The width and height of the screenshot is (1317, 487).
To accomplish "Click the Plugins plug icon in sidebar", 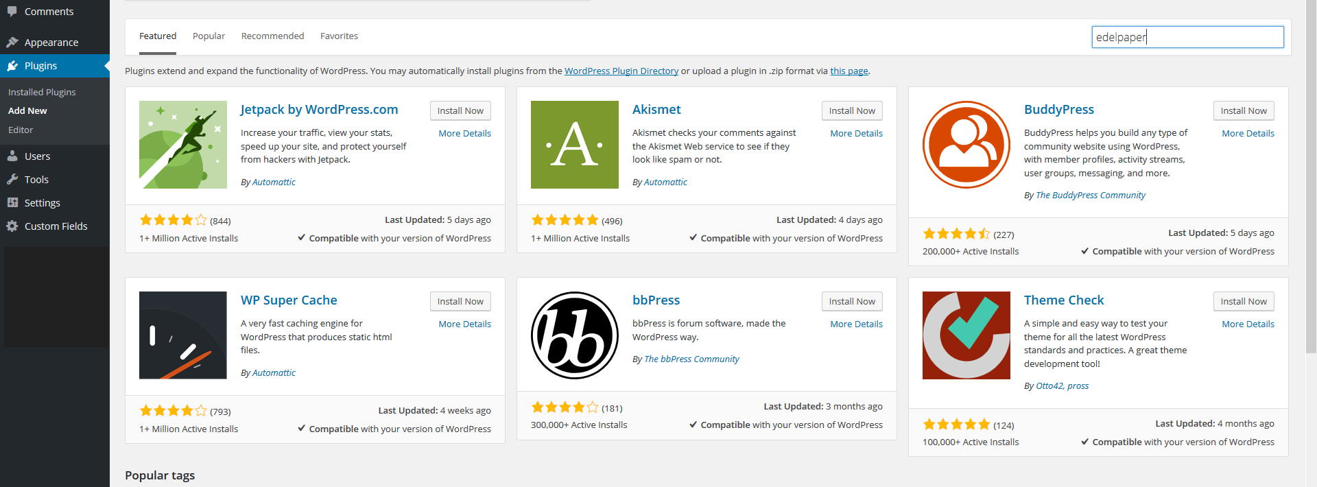I will click(x=12, y=66).
